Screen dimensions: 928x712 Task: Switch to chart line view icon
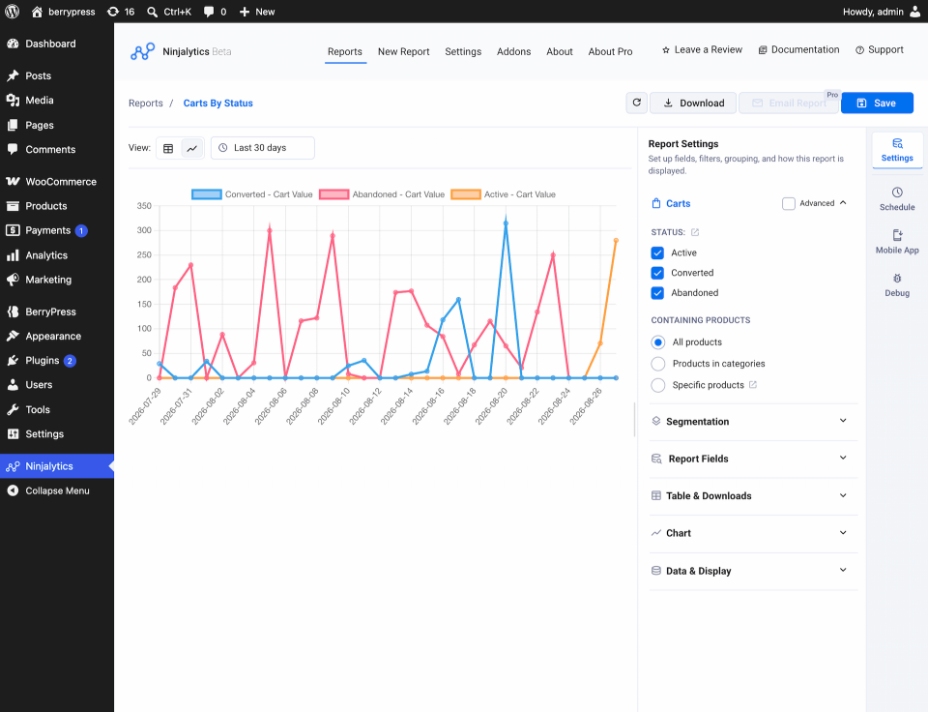pos(191,148)
